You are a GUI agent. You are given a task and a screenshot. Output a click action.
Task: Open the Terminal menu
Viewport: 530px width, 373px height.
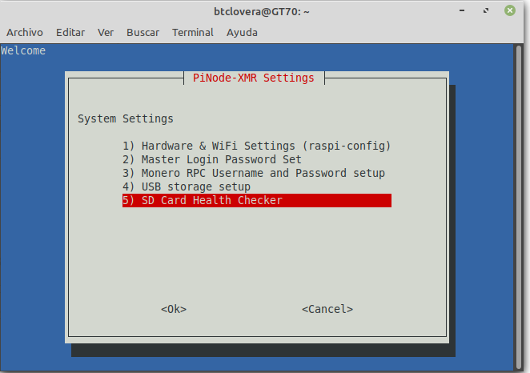coord(193,33)
